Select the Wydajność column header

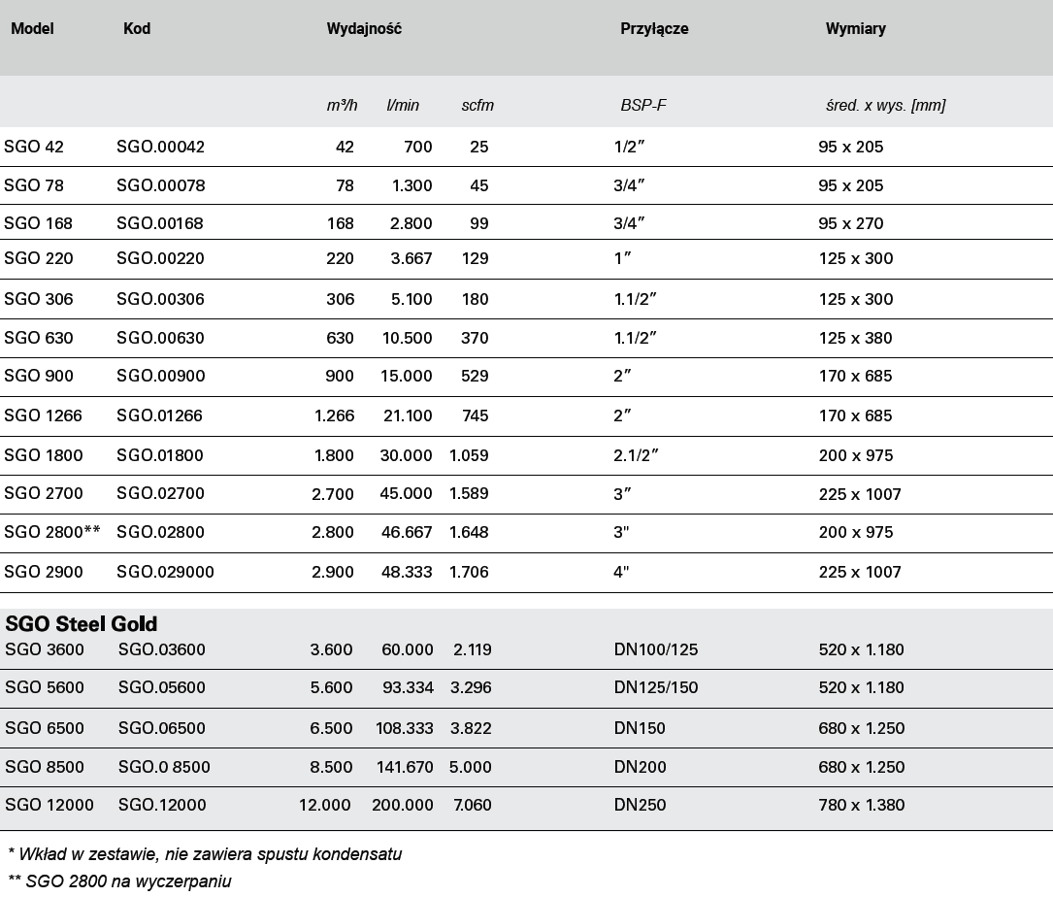coord(364,29)
